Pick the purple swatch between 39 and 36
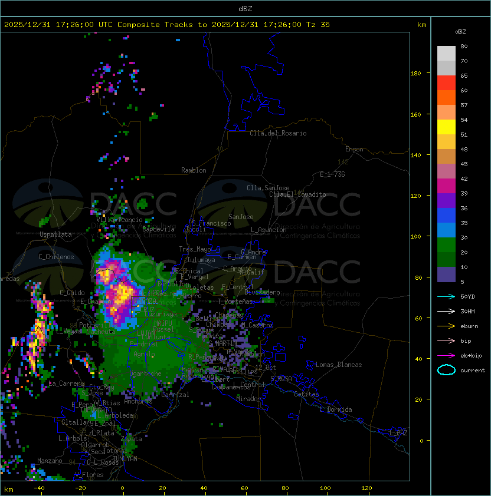491x496 pixels. 446,200
